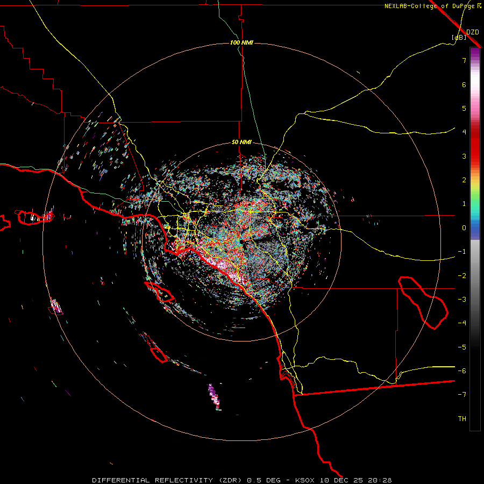
Task: Click the 0 value on the scale
Action: coord(464,228)
